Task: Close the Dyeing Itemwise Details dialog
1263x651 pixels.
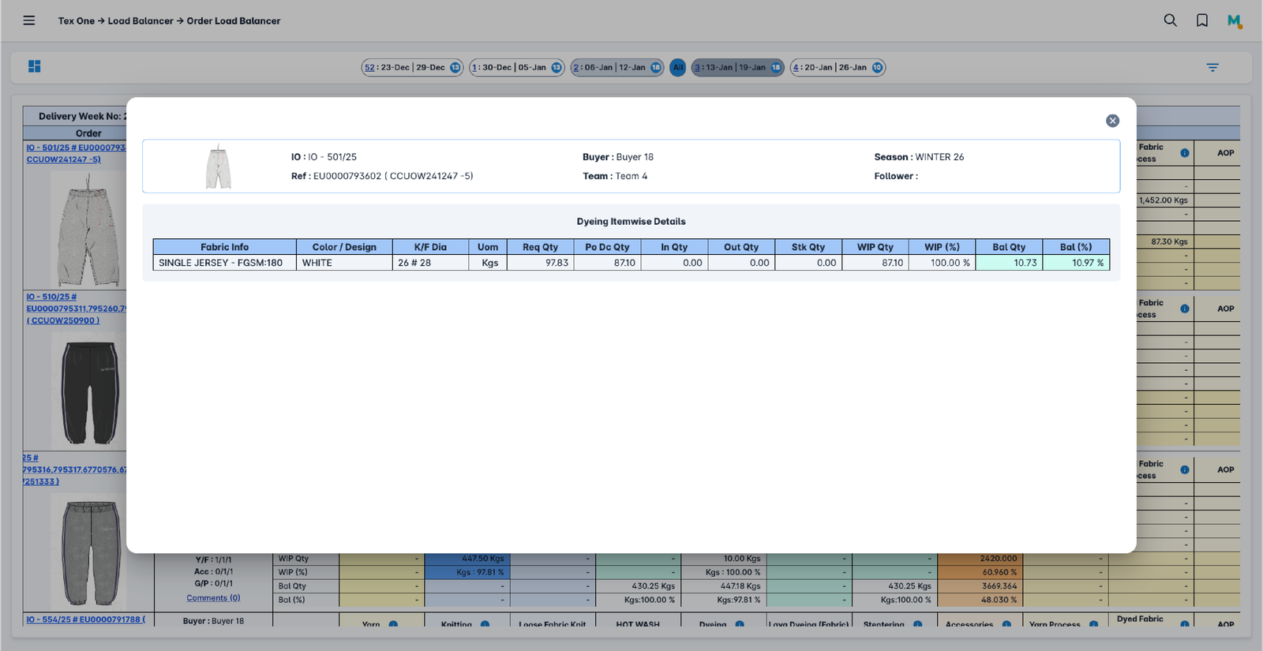Action: click(x=1112, y=121)
